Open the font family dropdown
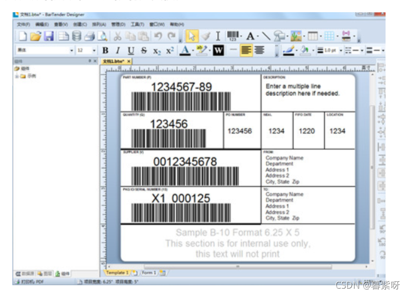The height and width of the screenshot is (294, 407). [x=72, y=50]
